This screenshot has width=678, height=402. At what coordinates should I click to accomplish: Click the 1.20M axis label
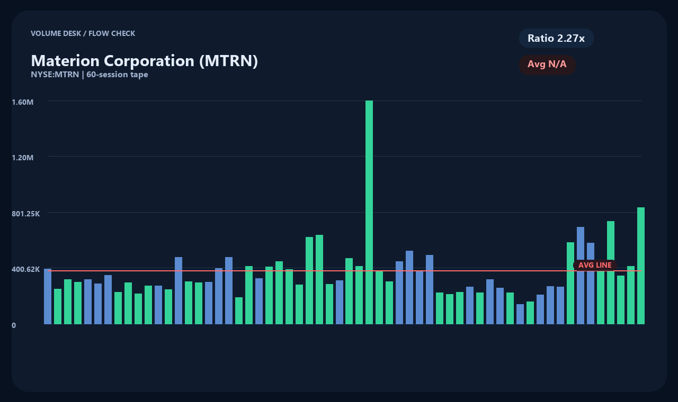[23, 158]
